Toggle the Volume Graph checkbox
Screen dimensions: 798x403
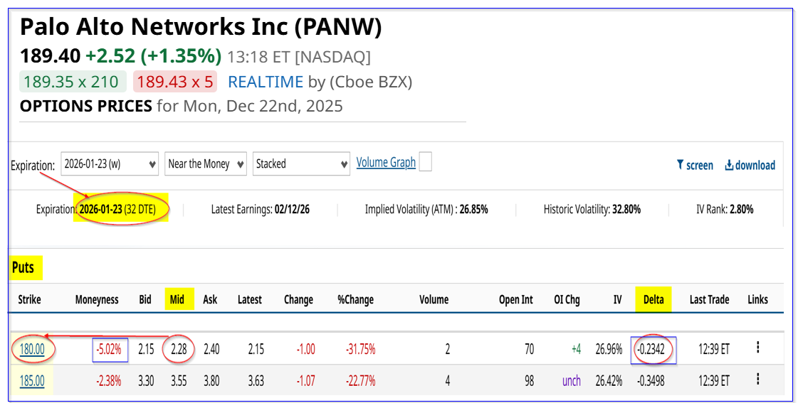point(425,163)
